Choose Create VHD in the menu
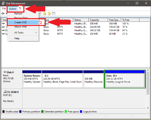The height and width of the screenshot is (120, 151). 23,22
